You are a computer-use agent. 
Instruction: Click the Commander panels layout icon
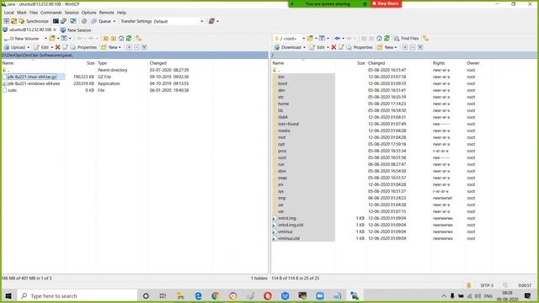pos(6,21)
